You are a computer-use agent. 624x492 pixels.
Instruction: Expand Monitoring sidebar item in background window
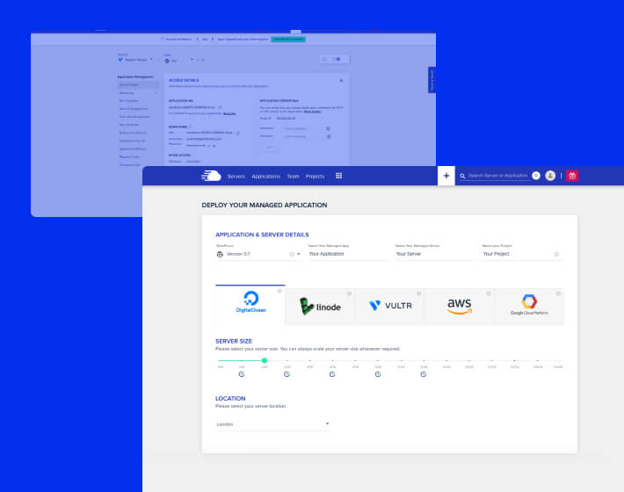pyautogui.click(x=156, y=93)
